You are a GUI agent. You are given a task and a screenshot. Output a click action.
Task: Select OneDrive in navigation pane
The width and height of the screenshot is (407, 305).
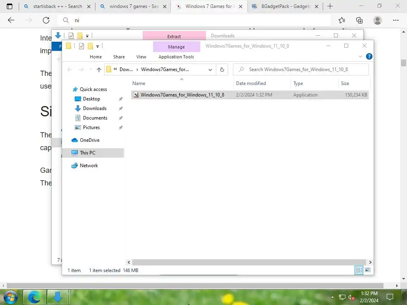(x=89, y=140)
